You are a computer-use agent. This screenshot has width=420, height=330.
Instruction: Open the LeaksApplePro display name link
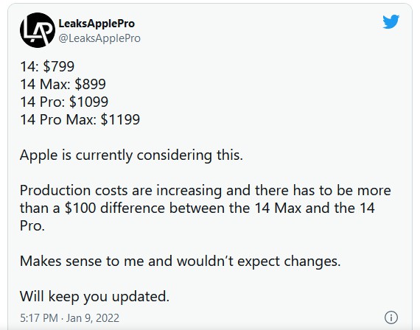click(x=97, y=24)
